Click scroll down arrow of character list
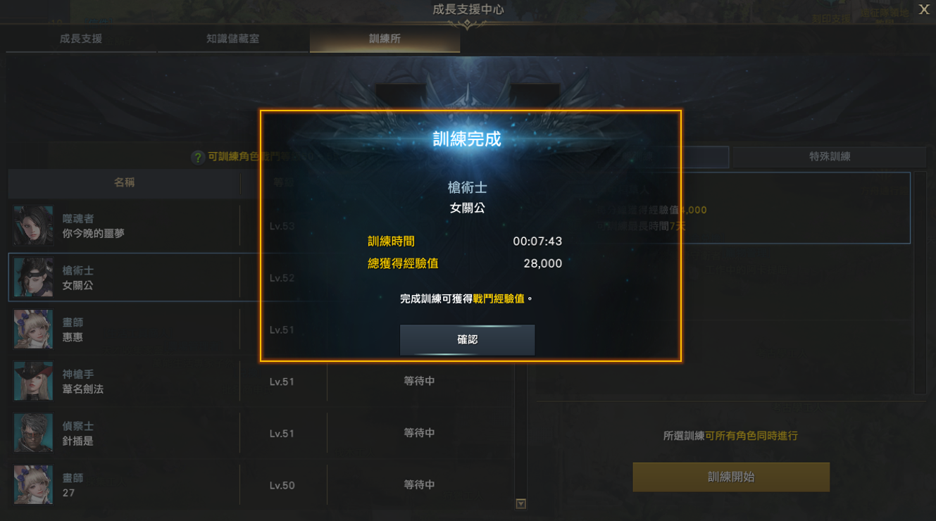Image resolution: width=936 pixels, height=521 pixels. (521, 503)
